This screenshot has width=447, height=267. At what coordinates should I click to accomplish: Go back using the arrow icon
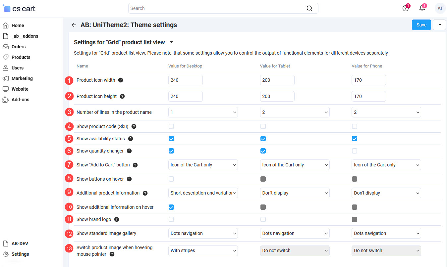click(74, 25)
